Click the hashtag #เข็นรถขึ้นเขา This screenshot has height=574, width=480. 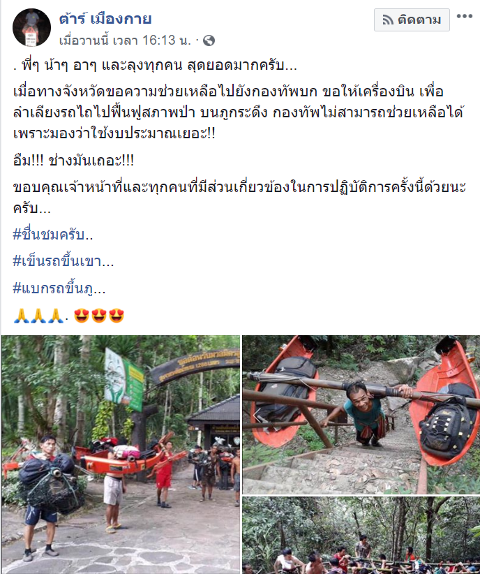pyautogui.click(x=63, y=261)
